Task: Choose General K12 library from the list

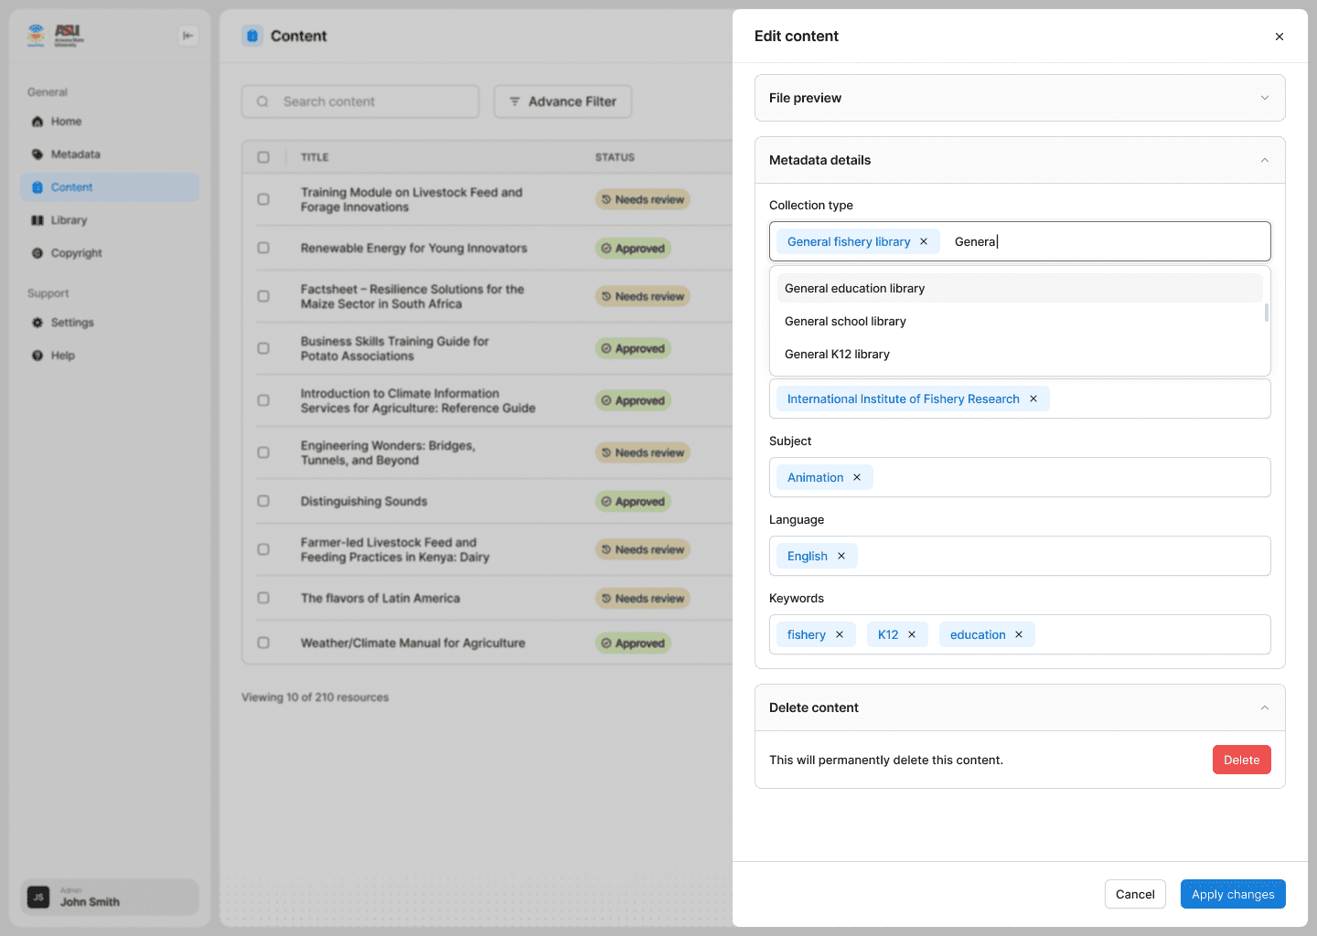Action: pyautogui.click(x=837, y=355)
